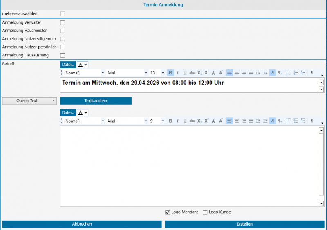Toggle underline in the Betreff toolbar
327x230 pixels.
point(185,73)
